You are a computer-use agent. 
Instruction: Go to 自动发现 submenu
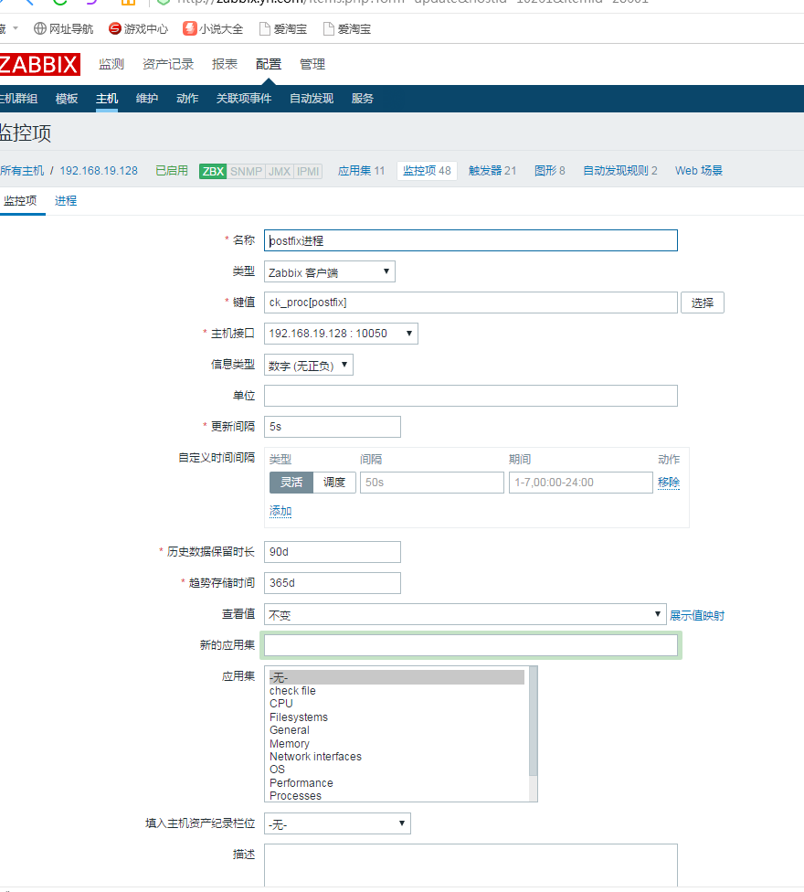tap(312, 99)
